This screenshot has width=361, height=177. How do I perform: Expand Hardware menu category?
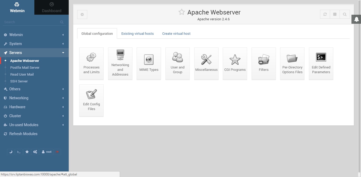(x=34, y=107)
